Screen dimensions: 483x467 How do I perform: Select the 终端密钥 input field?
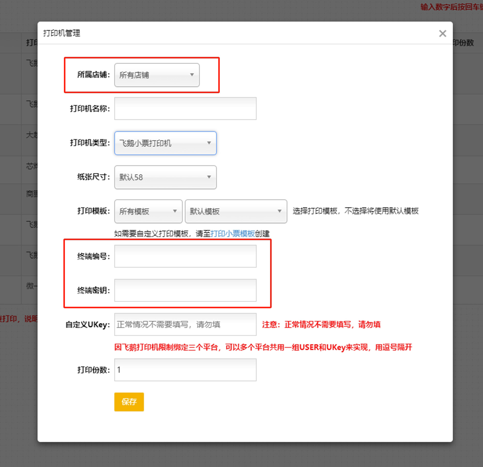click(185, 290)
